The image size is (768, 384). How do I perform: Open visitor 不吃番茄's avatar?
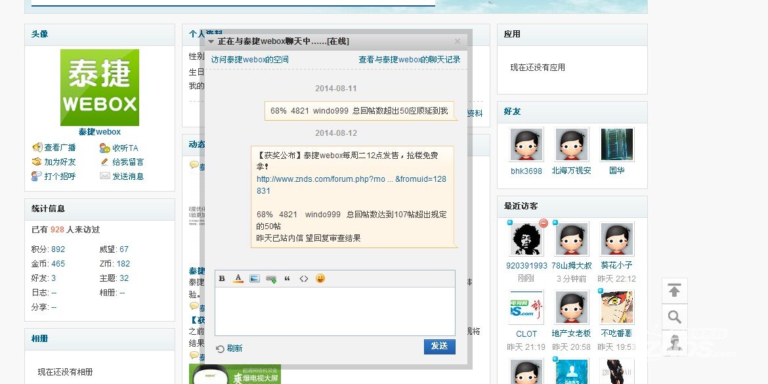[616, 307]
